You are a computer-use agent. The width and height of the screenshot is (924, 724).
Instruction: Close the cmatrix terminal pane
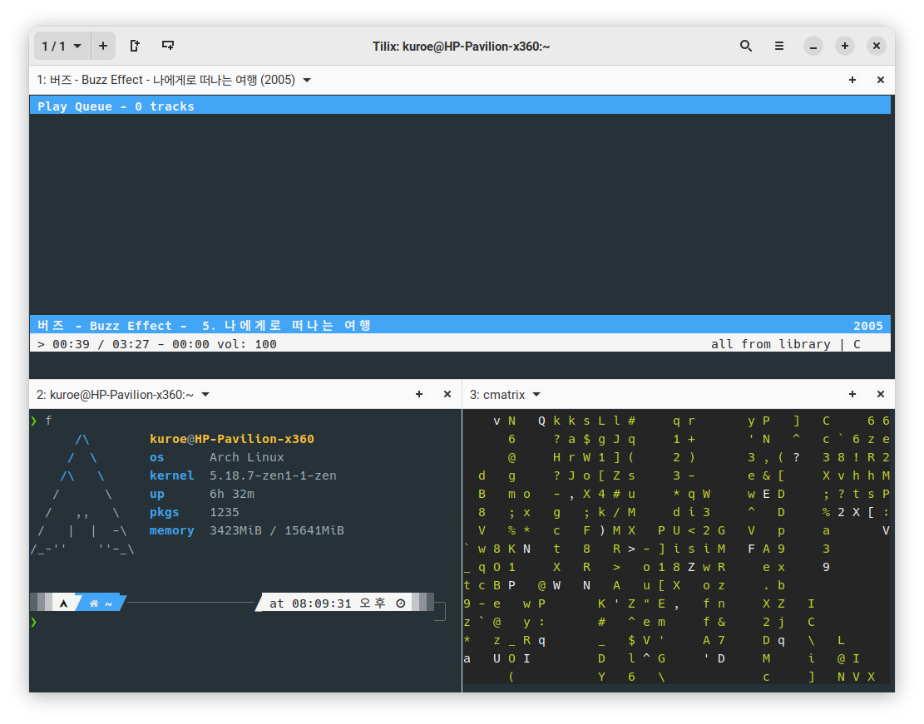[x=881, y=395]
